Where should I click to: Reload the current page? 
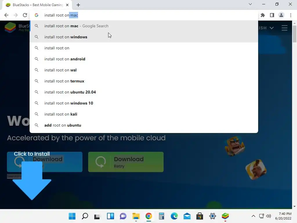[x=25, y=15]
